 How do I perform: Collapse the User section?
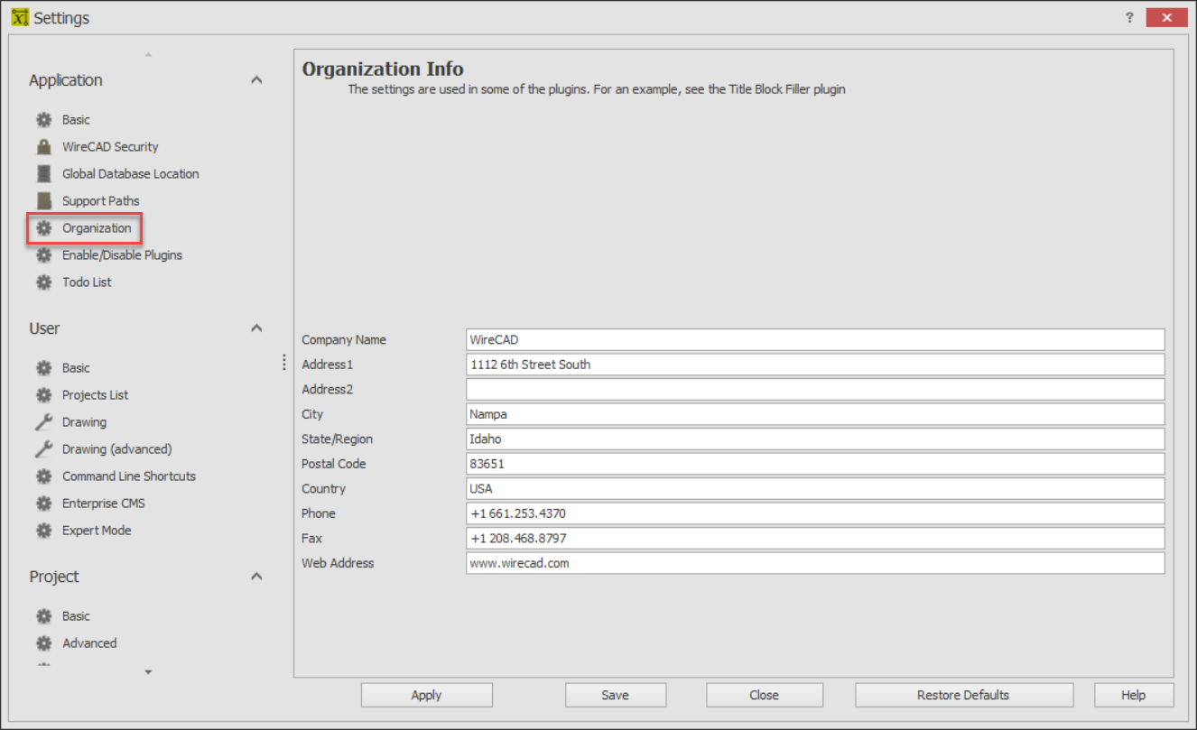pyautogui.click(x=256, y=328)
